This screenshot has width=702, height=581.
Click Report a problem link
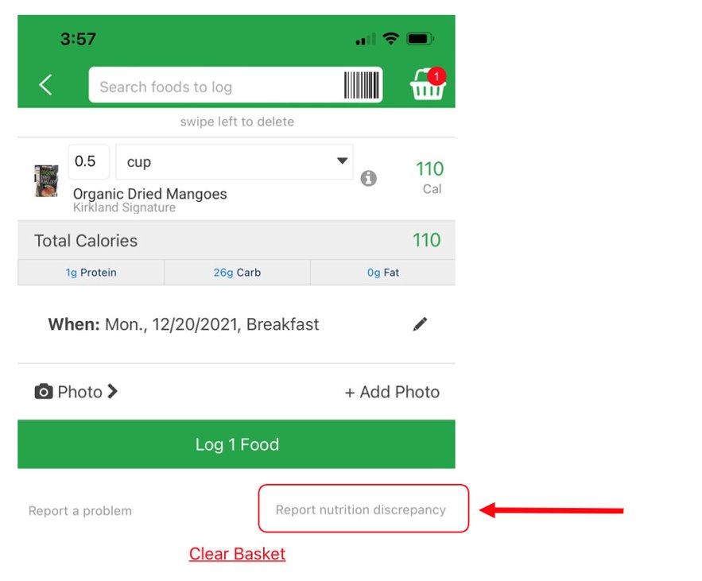click(80, 511)
